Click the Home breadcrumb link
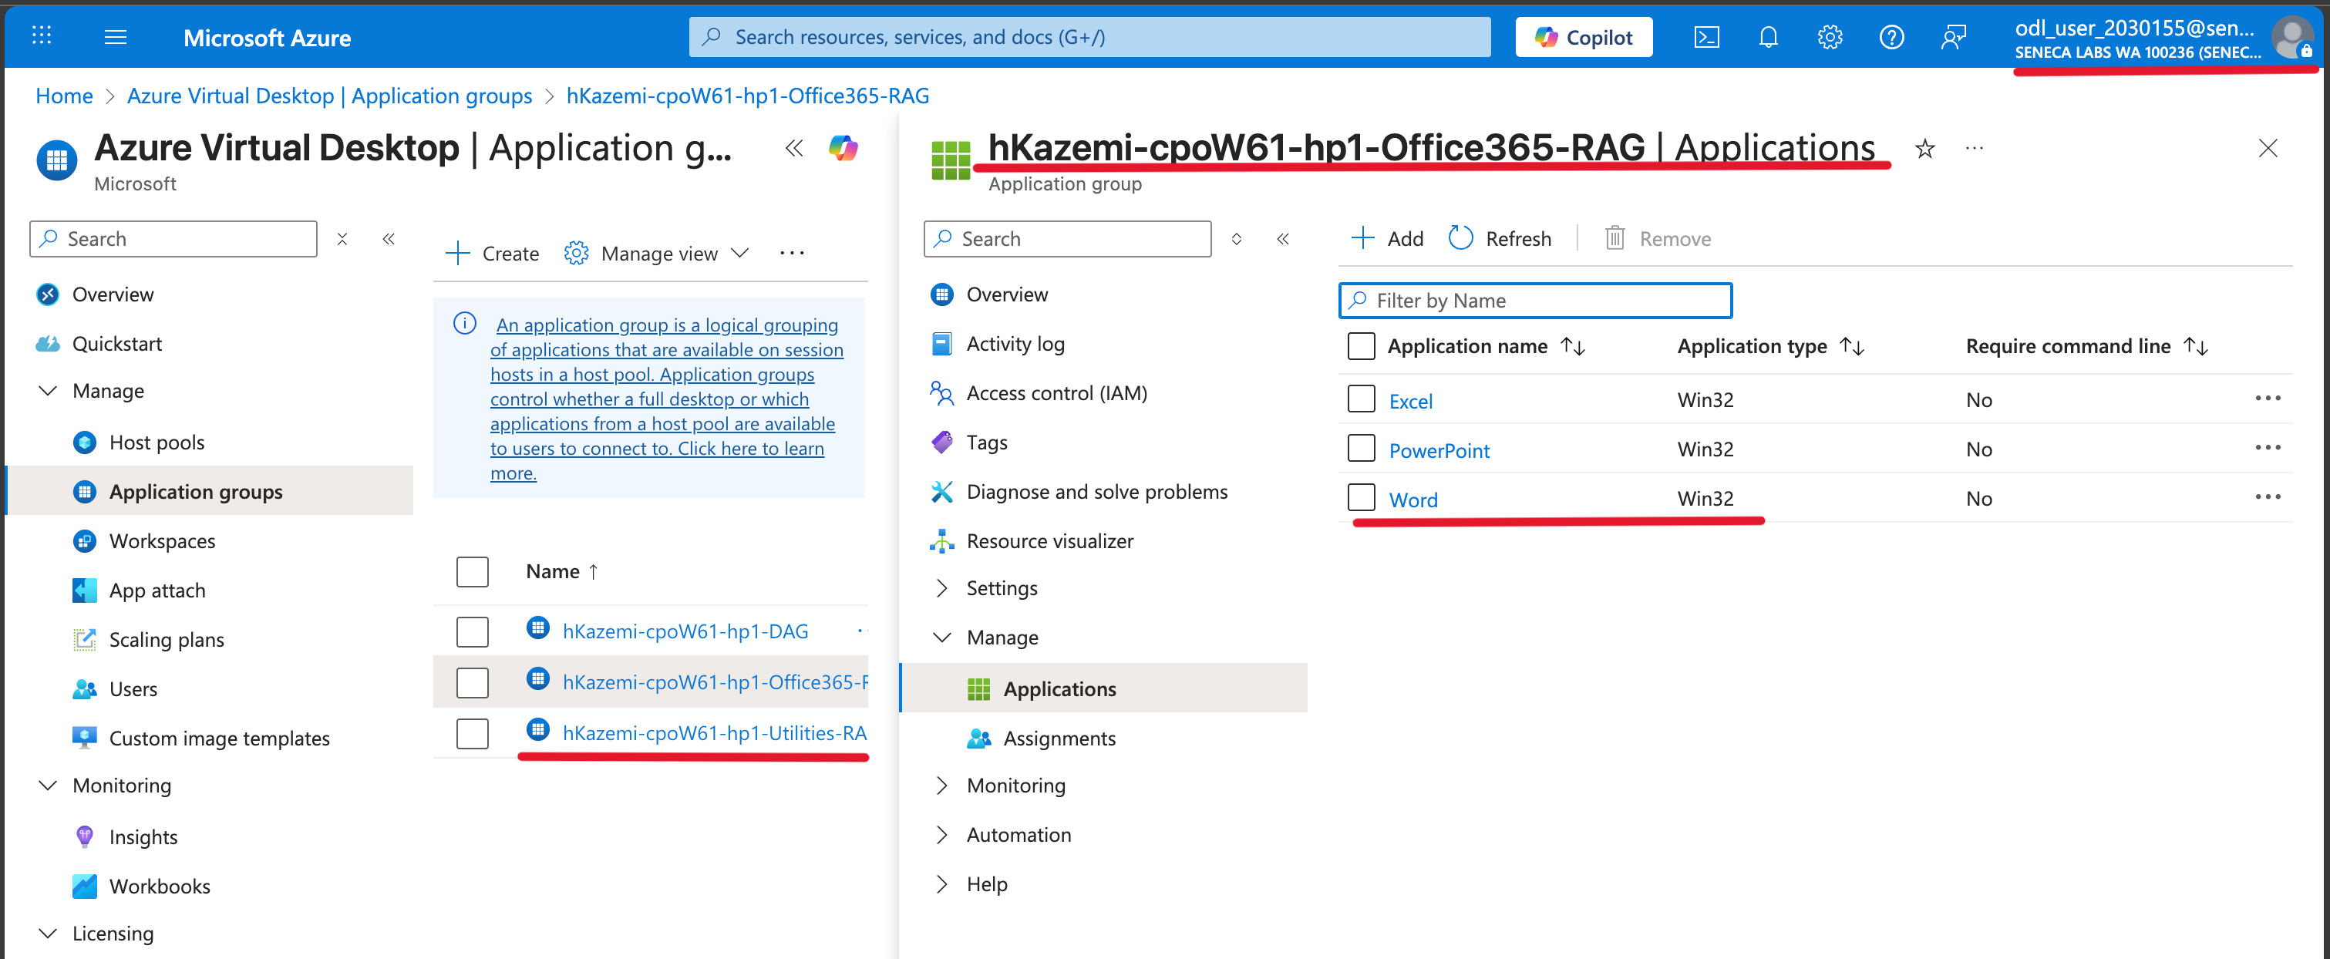This screenshot has height=959, width=2330. click(64, 96)
